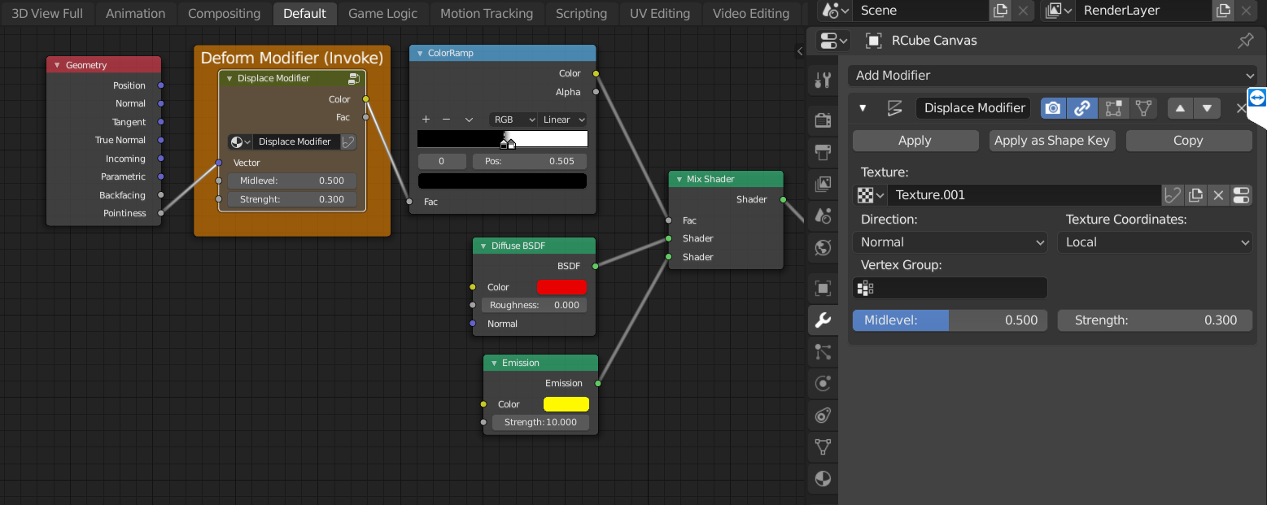Move Displace Modifier down in the stack

(1207, 108)
